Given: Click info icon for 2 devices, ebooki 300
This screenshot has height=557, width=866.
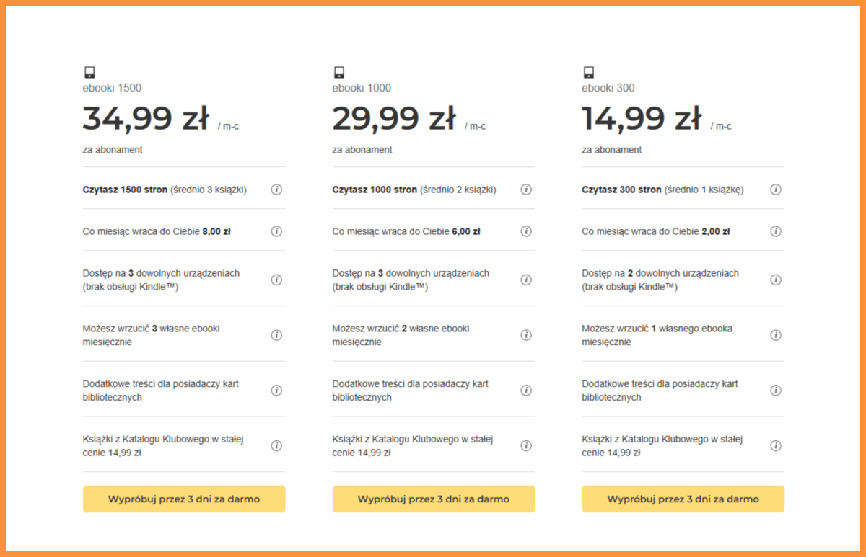Looking at the screenshot, I should tap(776, 280).
